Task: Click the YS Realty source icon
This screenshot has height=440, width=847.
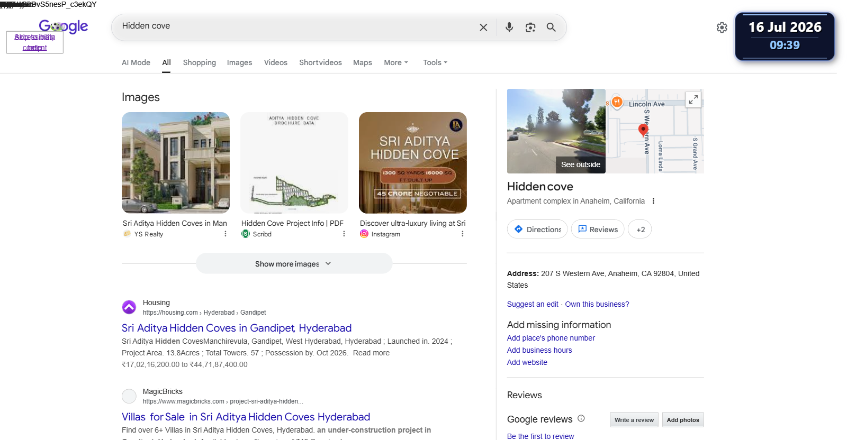Action: pos(127,234)
